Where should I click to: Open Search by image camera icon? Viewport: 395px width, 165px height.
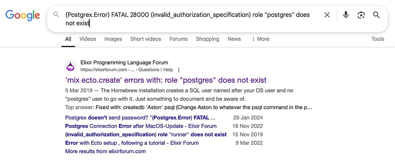tap(361, 15)
